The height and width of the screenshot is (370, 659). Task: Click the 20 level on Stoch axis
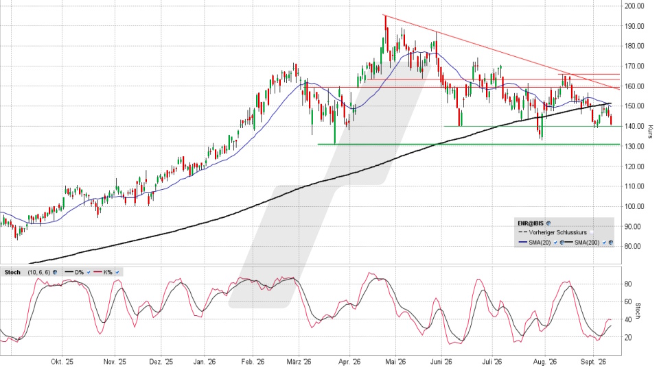628,337
